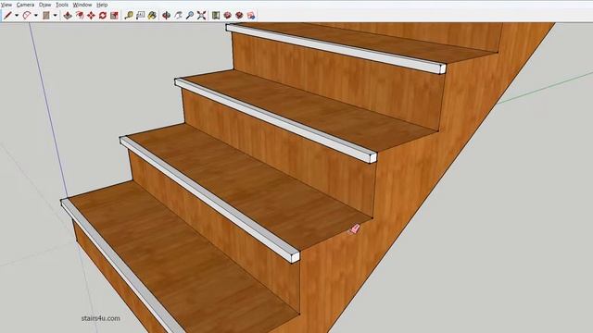
Task: Select the Move tool
Action: [91, 16]
